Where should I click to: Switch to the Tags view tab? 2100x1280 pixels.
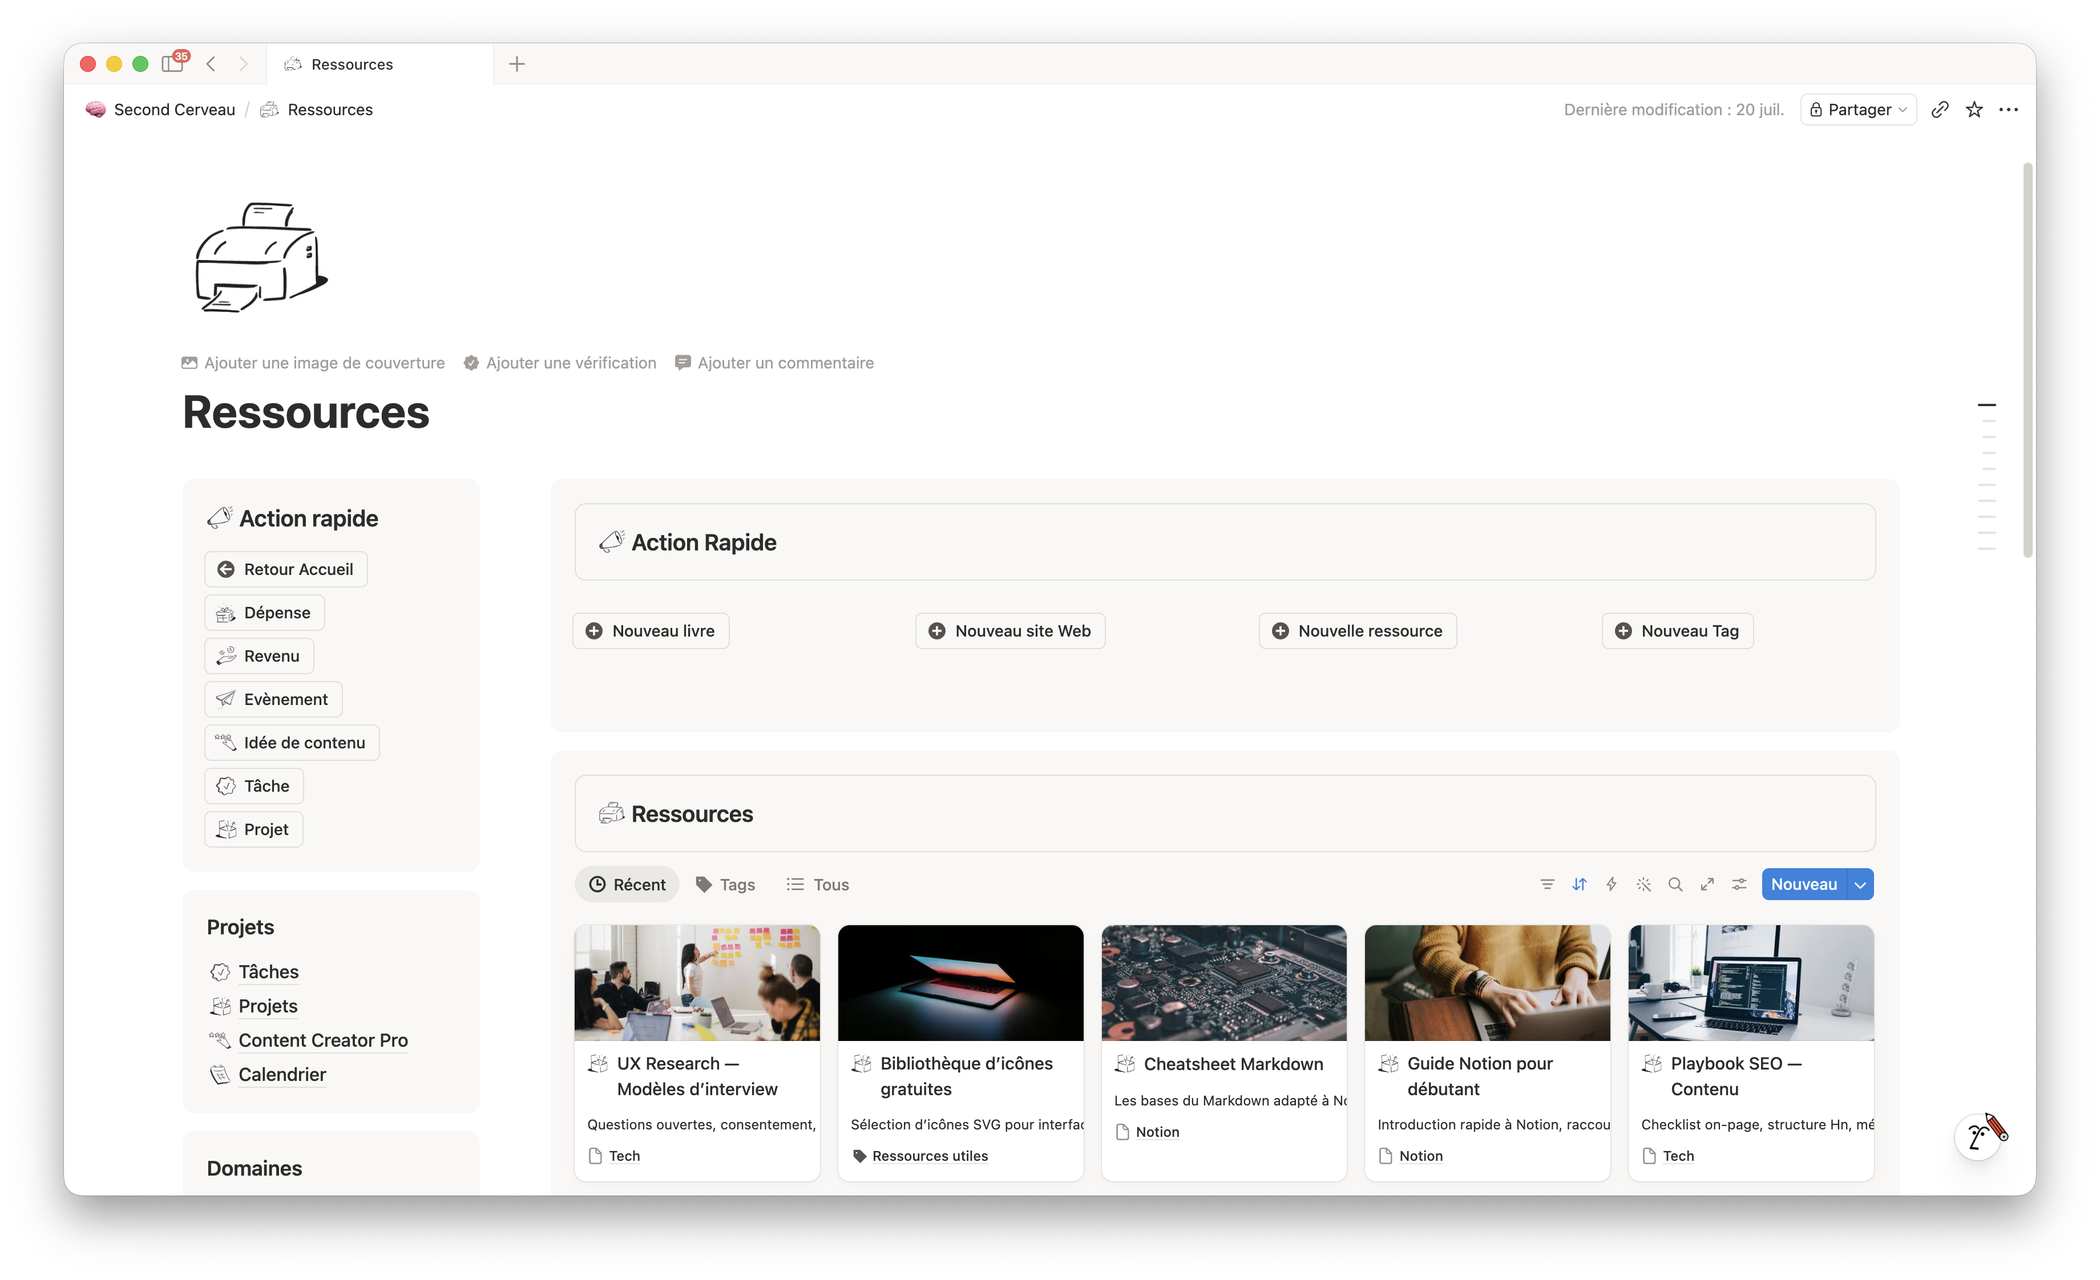(725, 885)
